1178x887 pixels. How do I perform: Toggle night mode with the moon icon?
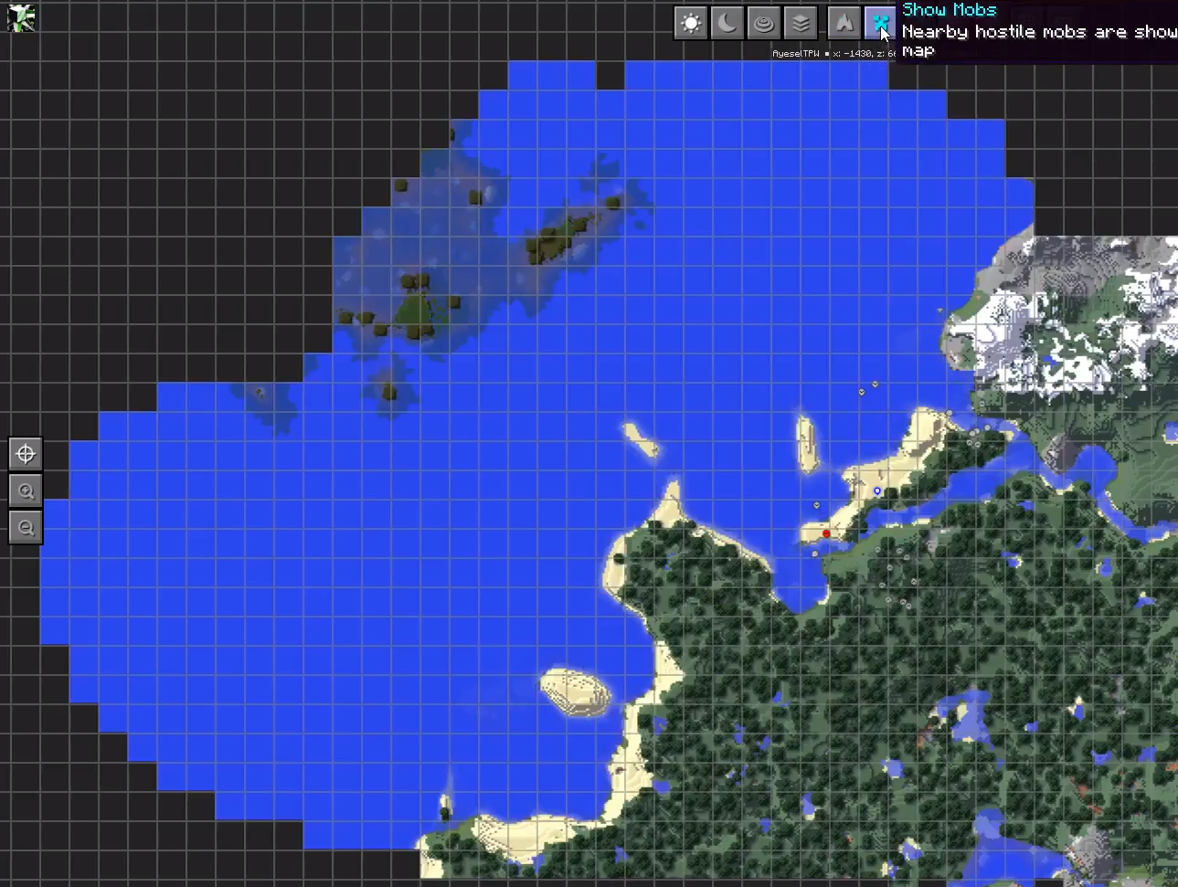pyautogui.click(x=727, y=23)
